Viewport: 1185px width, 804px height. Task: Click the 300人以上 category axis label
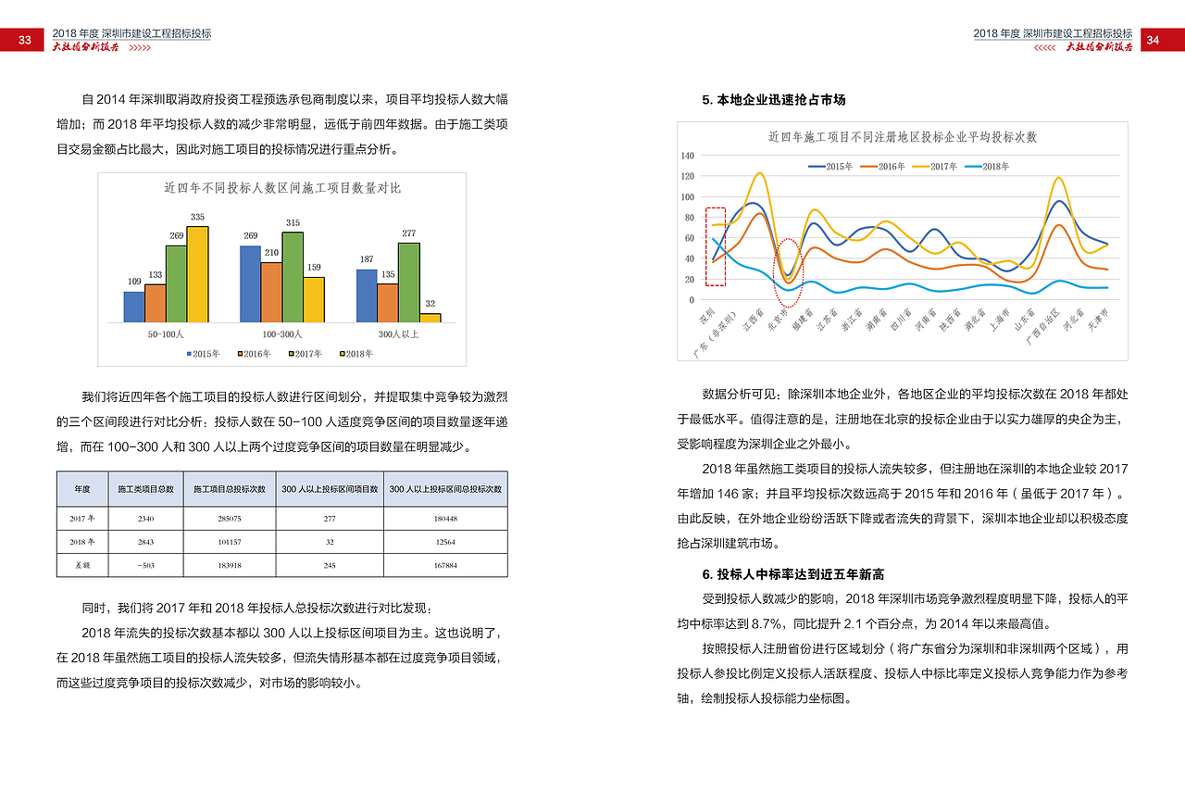[398, 333]
